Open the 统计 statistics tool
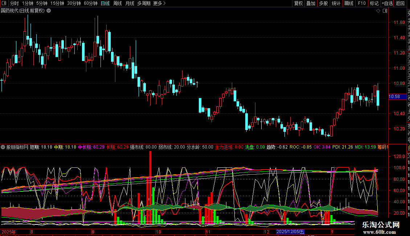The width and height of the screenshot is (410, 236). tap(336, 3)
